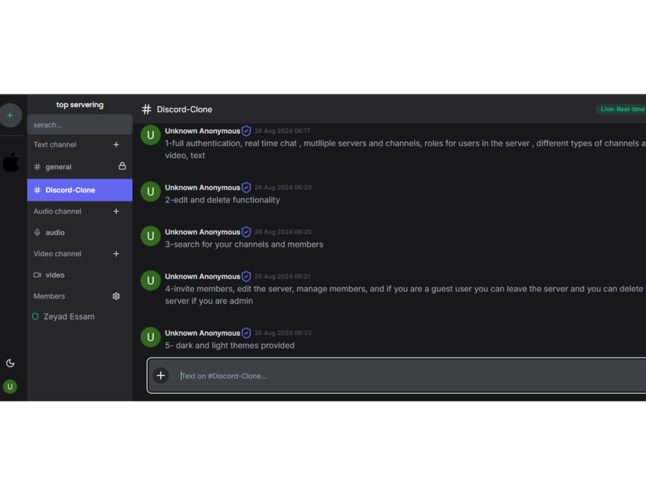Click the Video channel section label

(57, 254)
